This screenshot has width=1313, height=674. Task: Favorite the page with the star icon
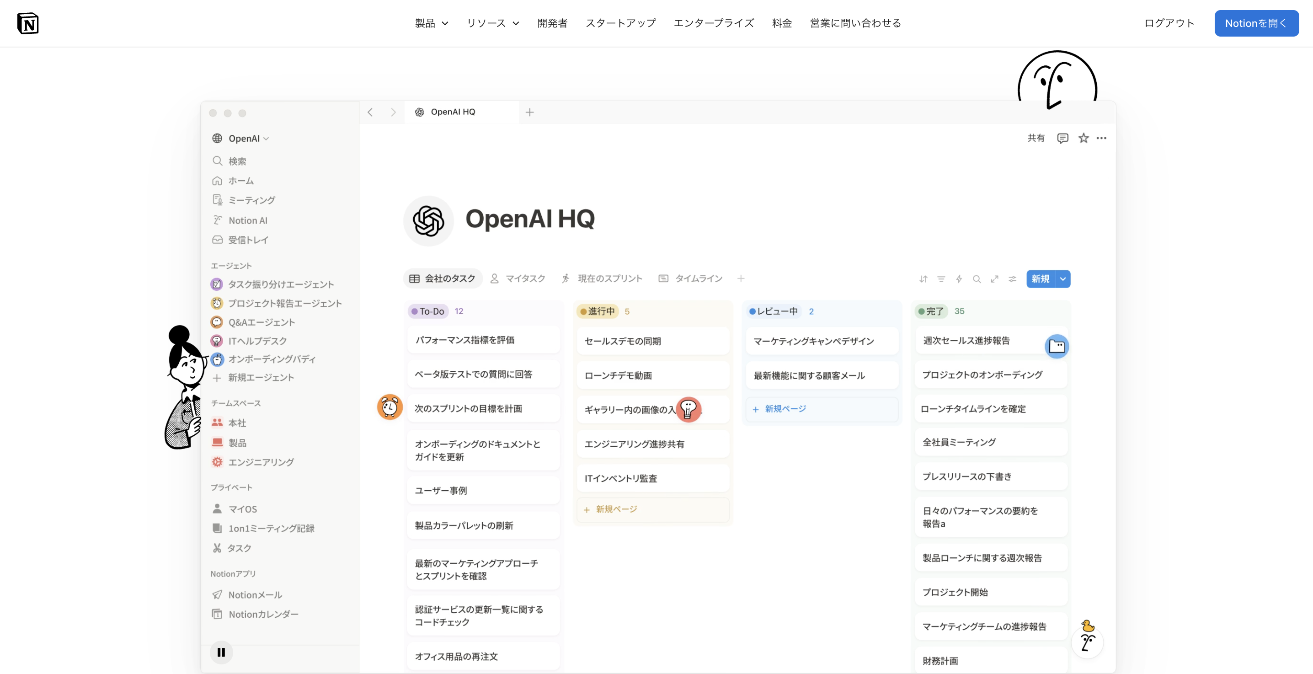(x=1083, y=138)
